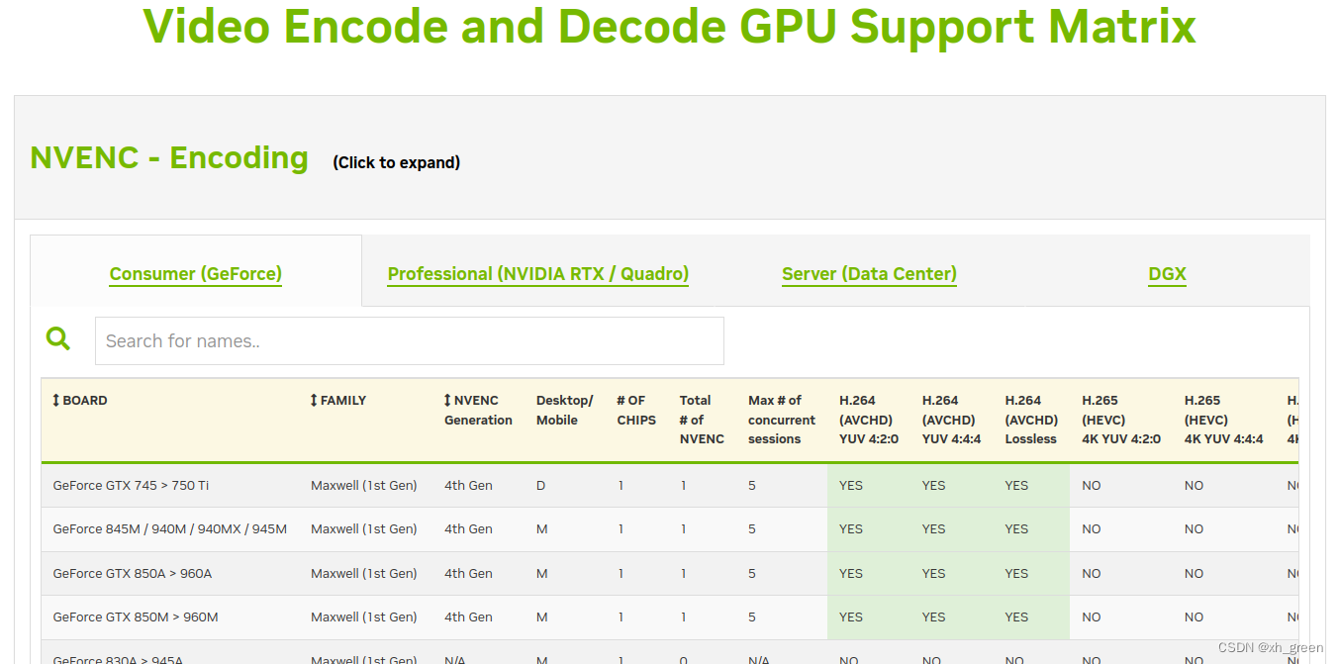Click the Desktop/Mobile column header
This screenshot has height=664, width=1338.
(x=565, y=411)
